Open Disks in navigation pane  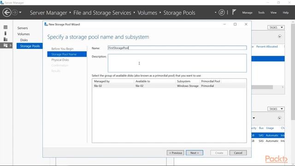[x=24, y=40]
